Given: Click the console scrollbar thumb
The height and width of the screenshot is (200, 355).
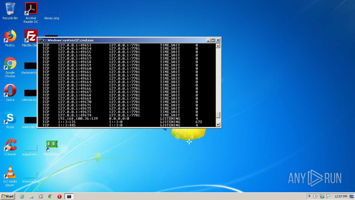Looking at the screenshot, I should 218,115.
